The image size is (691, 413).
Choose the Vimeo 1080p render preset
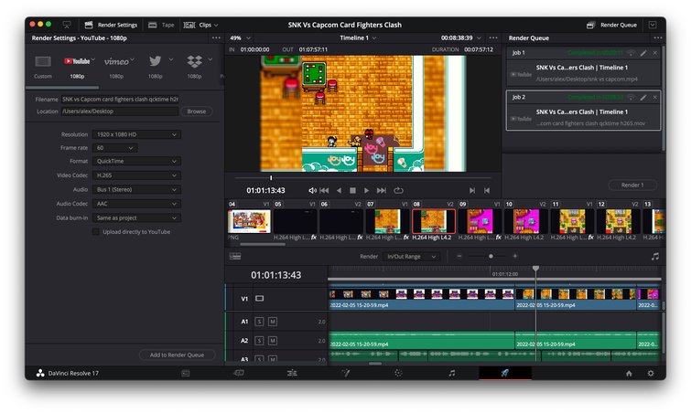click(117, 67)
